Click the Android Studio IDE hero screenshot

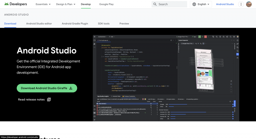click(x=166, y=78)
